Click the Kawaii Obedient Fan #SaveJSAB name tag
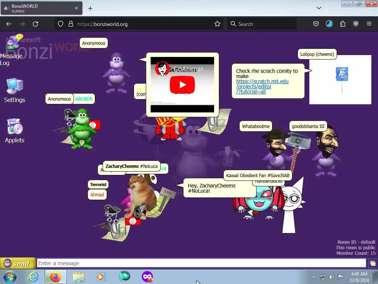The image size is (378, 284). [258, 175]
